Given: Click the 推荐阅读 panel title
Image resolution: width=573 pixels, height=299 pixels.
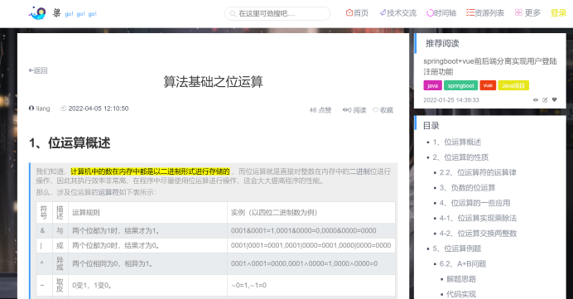Looking at the screenshot, I should (442, 44).
